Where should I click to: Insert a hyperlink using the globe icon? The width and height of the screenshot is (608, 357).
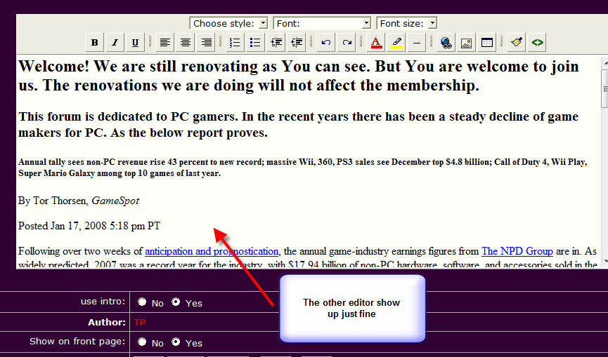(445, 43)
